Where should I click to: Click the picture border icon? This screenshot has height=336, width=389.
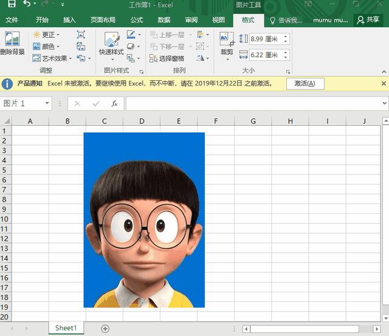pyautogui.click(x=131, y=35)
